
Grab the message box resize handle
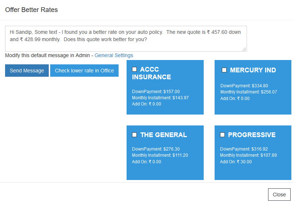click(244, 49)
